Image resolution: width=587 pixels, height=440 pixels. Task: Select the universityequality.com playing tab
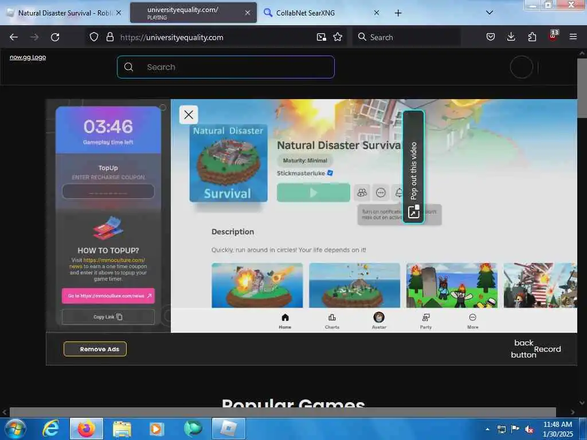click(x=193, y=13)
